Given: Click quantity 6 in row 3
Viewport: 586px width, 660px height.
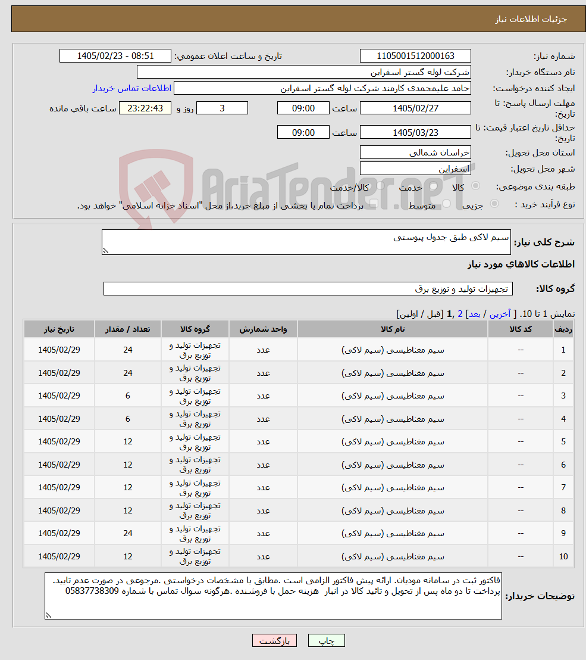Looking at the screenshot, I should [128, 396].
